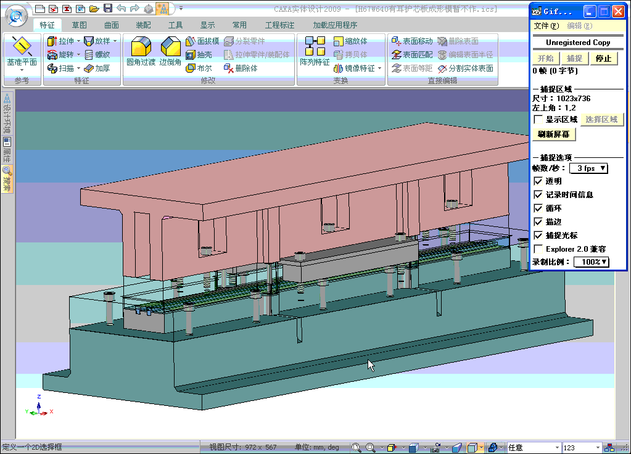
Task: Expand the 镜像特征 dropdown arrow
Action: pyautogui.click(x=379, y=68)
